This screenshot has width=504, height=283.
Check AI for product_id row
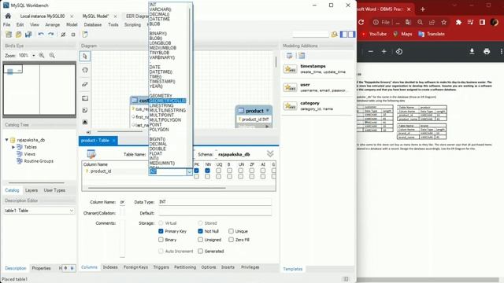point(263,171)
